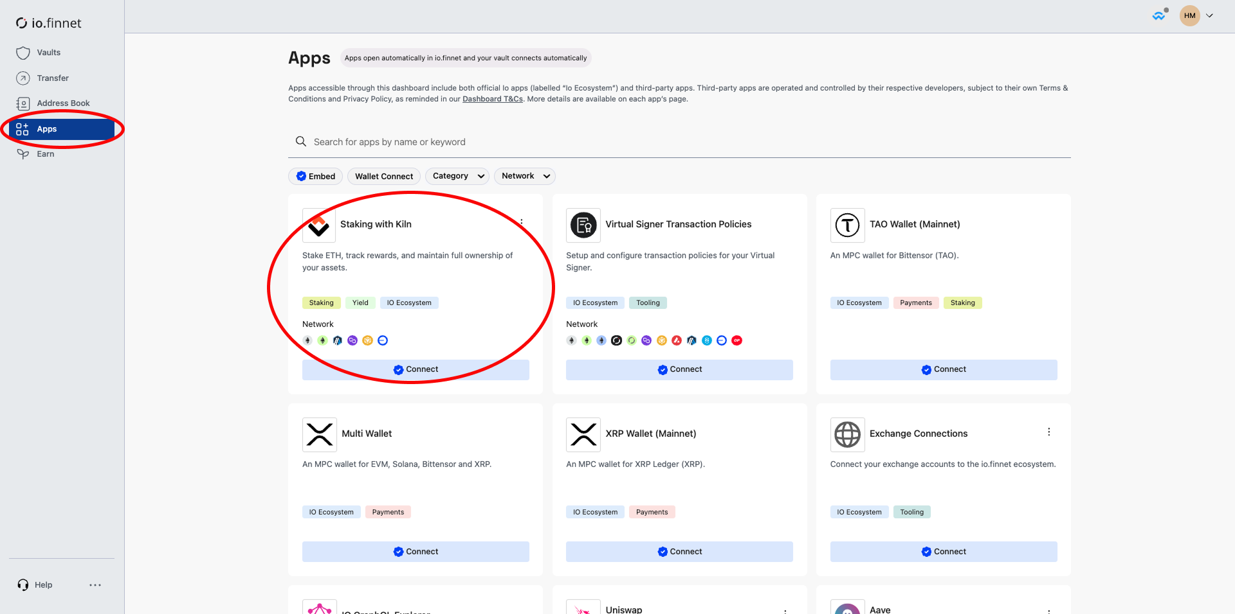Screen dimensions: 1235x614
Task: Click Arbitrum network icon on Kiln card
Action: pyautogui.click(x=337, y=340)
